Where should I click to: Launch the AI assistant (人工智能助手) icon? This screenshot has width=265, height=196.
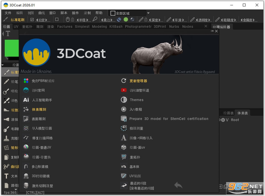pyautogui.click(x=26, y=100)
